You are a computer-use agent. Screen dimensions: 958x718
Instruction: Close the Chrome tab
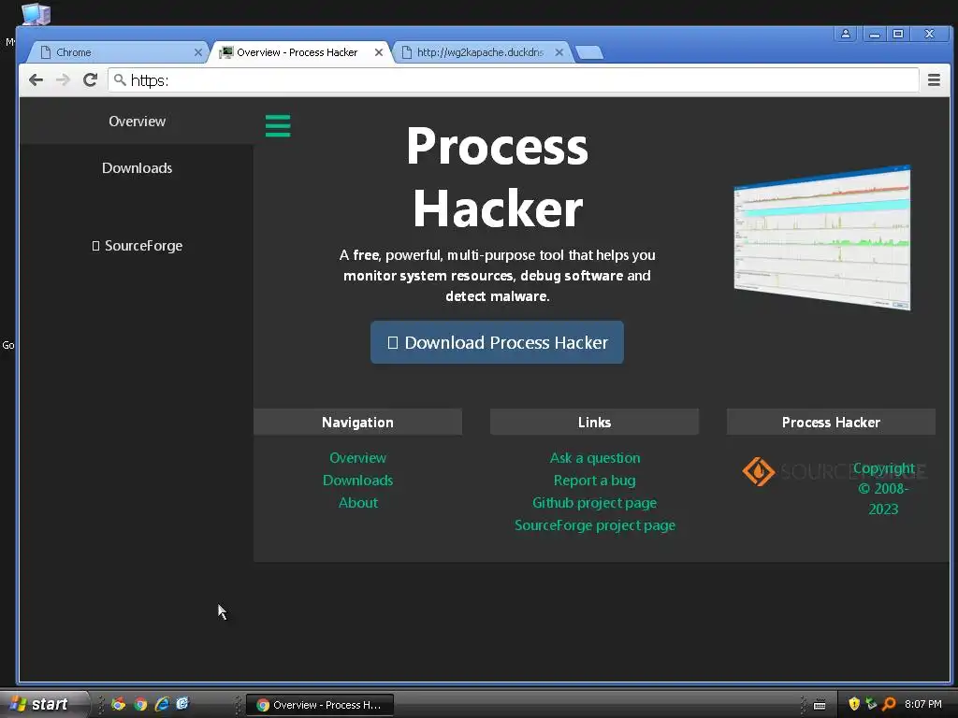198,52
